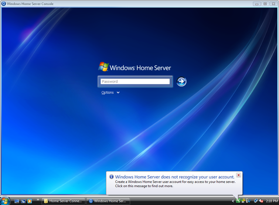
Task: Click the muted volume tray icon
Action: click(x=261, y=201)
